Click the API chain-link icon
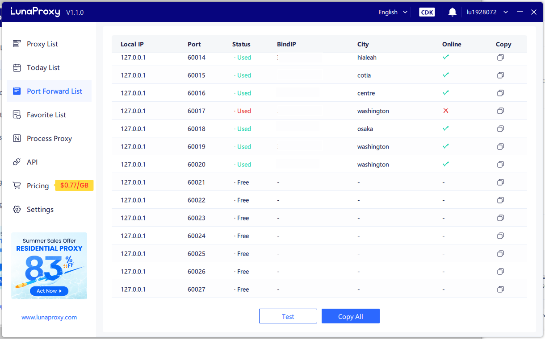The width and height of the screenshot is (545, 339). pos(17,162)
